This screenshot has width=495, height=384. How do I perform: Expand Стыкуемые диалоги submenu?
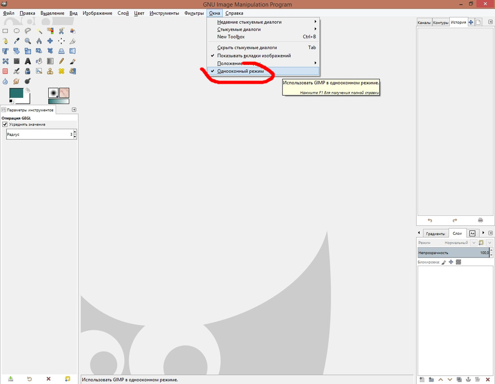[263, 29]
